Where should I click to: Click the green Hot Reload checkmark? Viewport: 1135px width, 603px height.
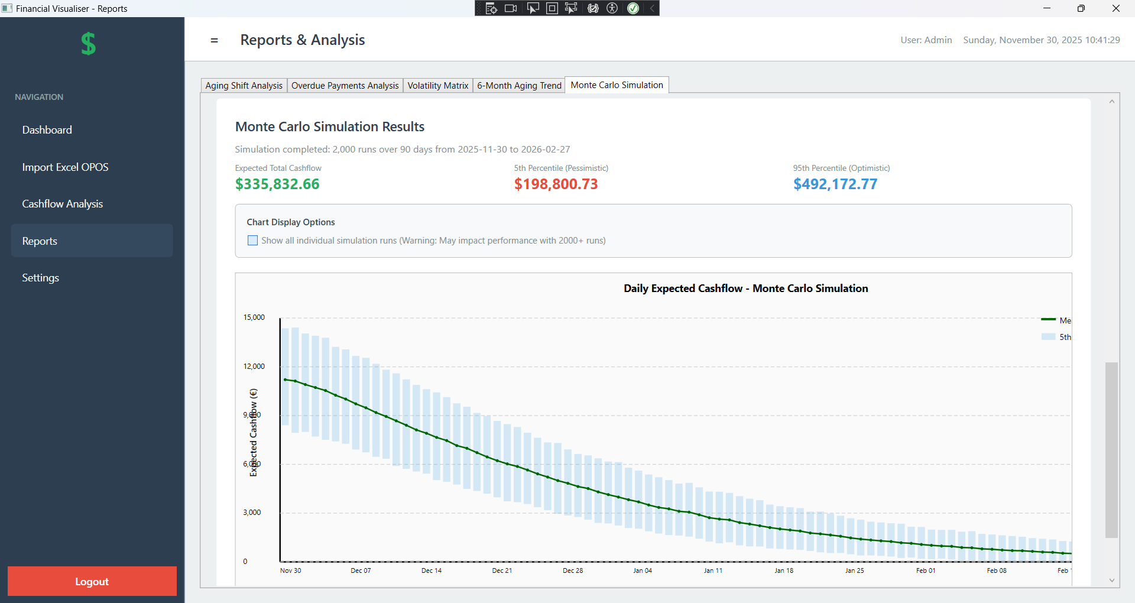coord(633,8)
